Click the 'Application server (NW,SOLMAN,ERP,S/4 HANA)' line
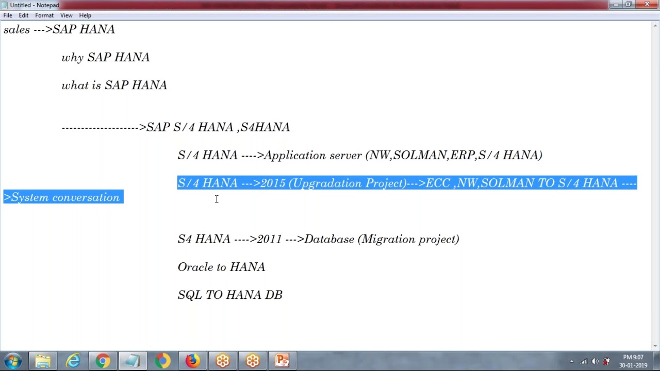This screenshot has width=660, height=371. (x=360, y=155)
